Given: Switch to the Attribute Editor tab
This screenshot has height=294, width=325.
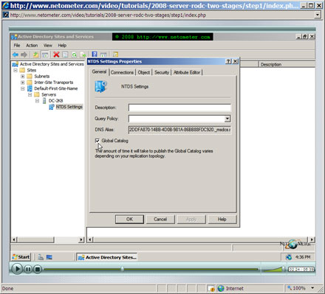Looking at the screenshot, I should click(187, 72).
